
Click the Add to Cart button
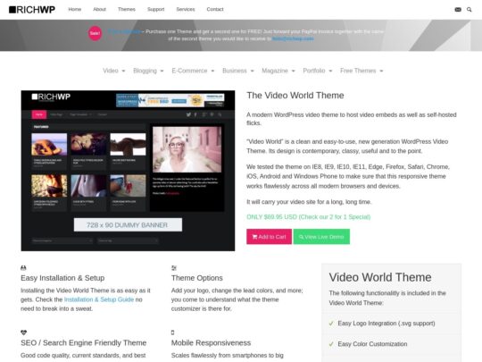pyautogui.click(x=269, y=237)
